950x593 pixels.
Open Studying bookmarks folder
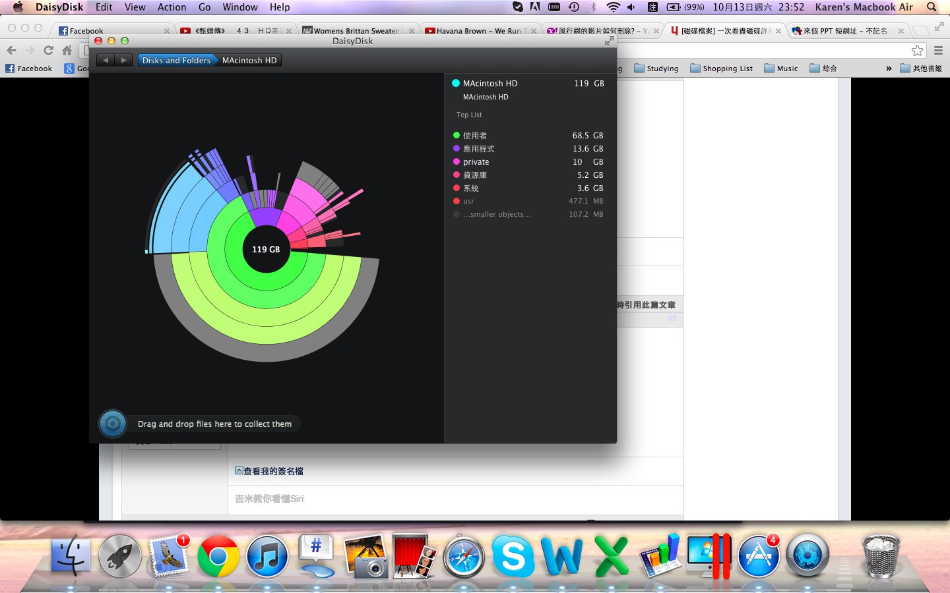(656, 69)
